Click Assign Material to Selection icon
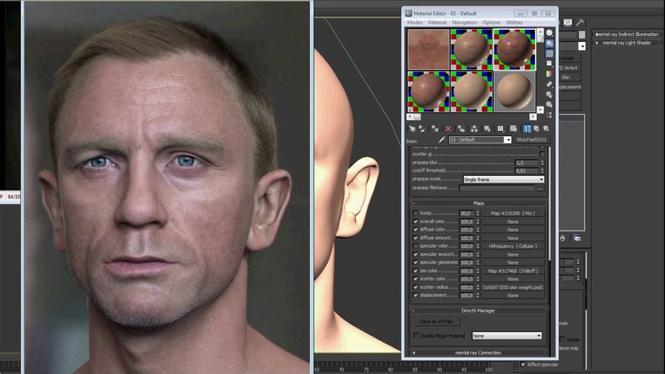665x374 pixels. (435, 129)
